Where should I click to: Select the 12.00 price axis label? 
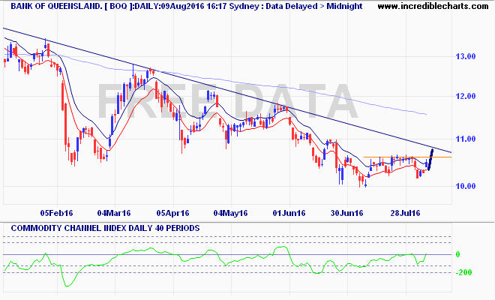coord(465,96)
